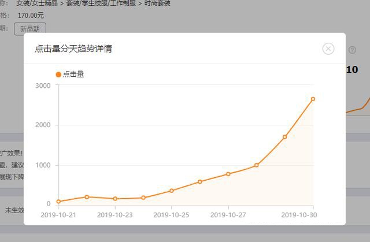Select the 2019-10-23 data point
370x242 pixels.
115,199
